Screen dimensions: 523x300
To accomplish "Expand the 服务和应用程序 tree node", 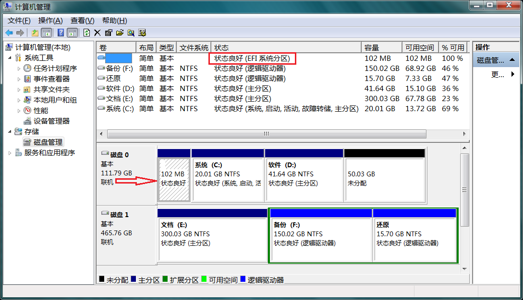I will [x=11, y=153].
